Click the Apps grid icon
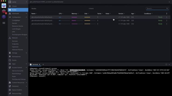Viewport: 172px width, 96px height. point(10,64)
